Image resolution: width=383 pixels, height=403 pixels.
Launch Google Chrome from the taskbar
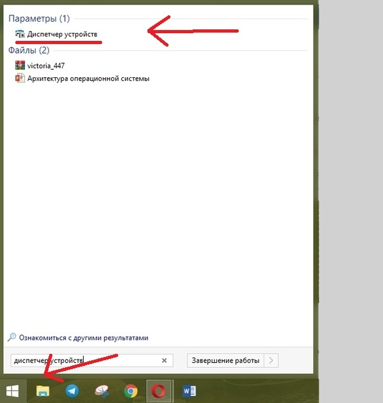coord(131,391)
